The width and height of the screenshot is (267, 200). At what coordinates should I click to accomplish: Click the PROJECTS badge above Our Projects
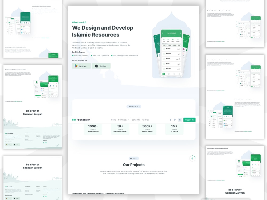point(134,158)
